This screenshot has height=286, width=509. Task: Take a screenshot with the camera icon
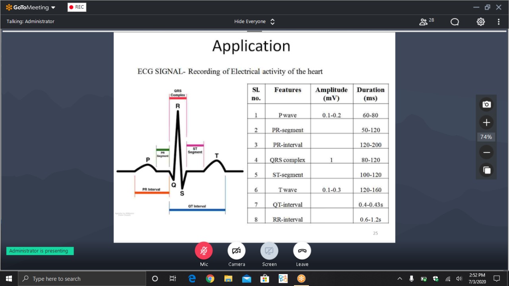(x=486, y=105)
